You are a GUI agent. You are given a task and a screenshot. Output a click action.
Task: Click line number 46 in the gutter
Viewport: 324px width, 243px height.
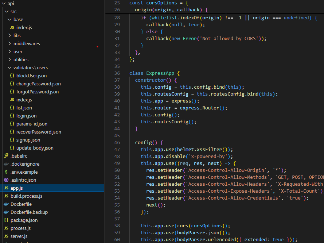pyautogui.click(x=117, y=143)
